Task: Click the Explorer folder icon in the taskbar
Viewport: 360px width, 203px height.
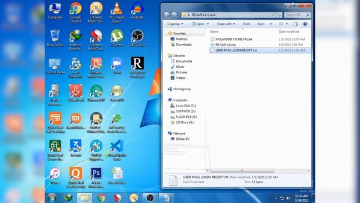Action: coord(84,198)
